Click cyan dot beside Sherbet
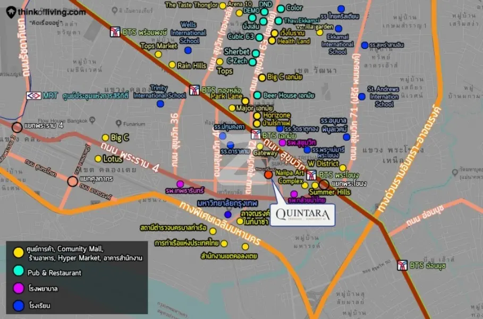Viewport: 483px width, 319px height. [256, 53]
